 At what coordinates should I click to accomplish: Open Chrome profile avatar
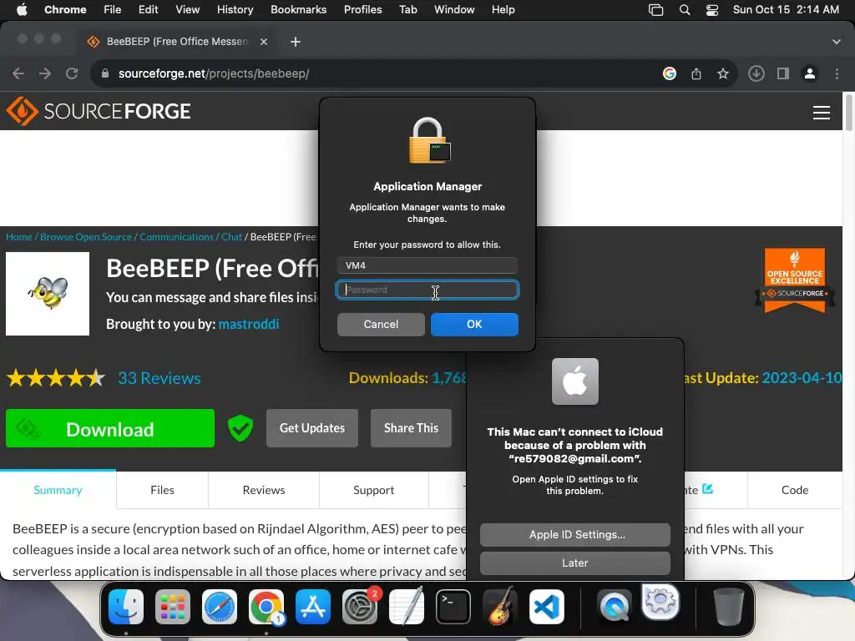pyautogui.click(x=810, y=73)
